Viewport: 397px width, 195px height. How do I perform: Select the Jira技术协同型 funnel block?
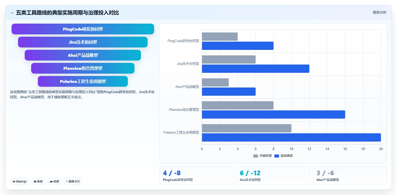[x=83, y=42]
